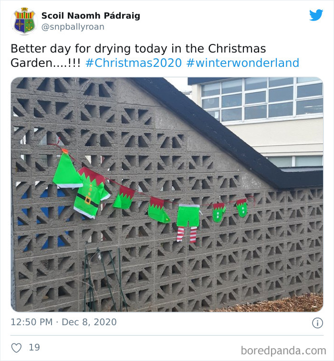View the 19 likes count
Screen dimensions: 334x361
34,348
